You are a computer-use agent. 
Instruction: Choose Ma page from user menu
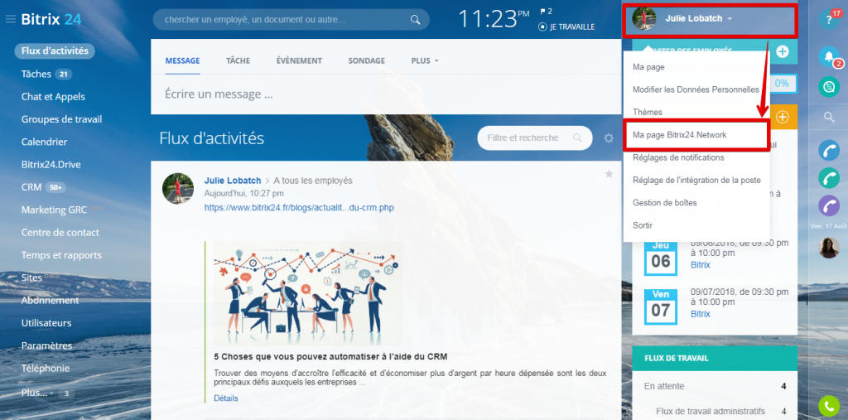(648, 67)
